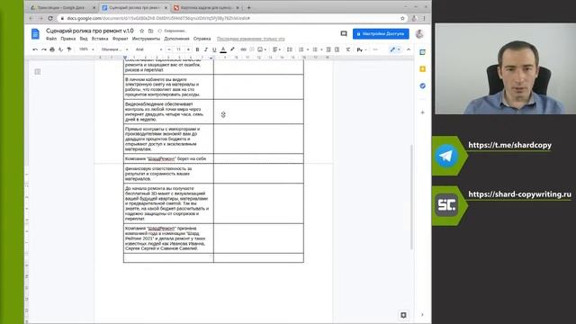
Task: Open Формат menu
Action: pos(120,39)
